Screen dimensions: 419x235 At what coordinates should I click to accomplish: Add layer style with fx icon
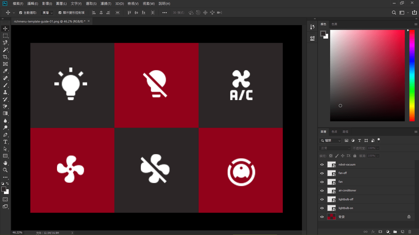[373, 232]
